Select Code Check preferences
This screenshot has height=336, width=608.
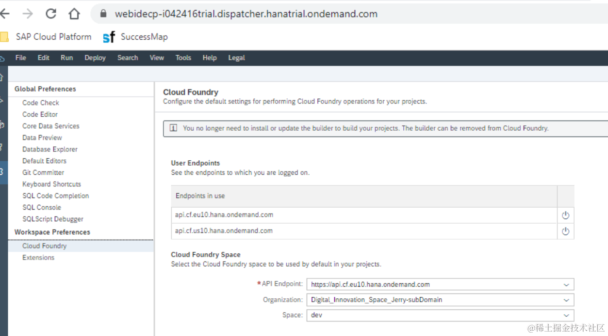coord(41,103)
